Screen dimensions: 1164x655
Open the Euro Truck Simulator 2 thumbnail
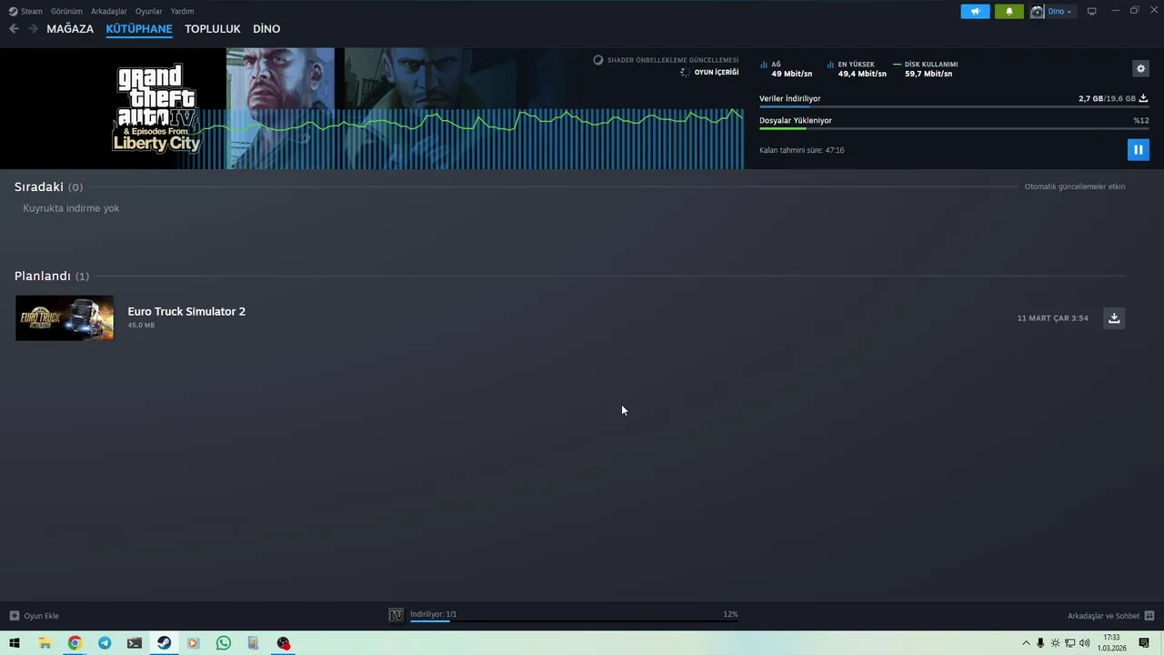coord(65,317)
